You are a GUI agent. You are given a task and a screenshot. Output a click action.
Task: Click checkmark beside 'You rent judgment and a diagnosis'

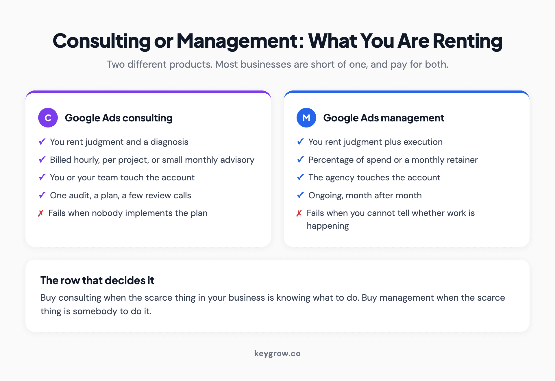click(42, 142)
